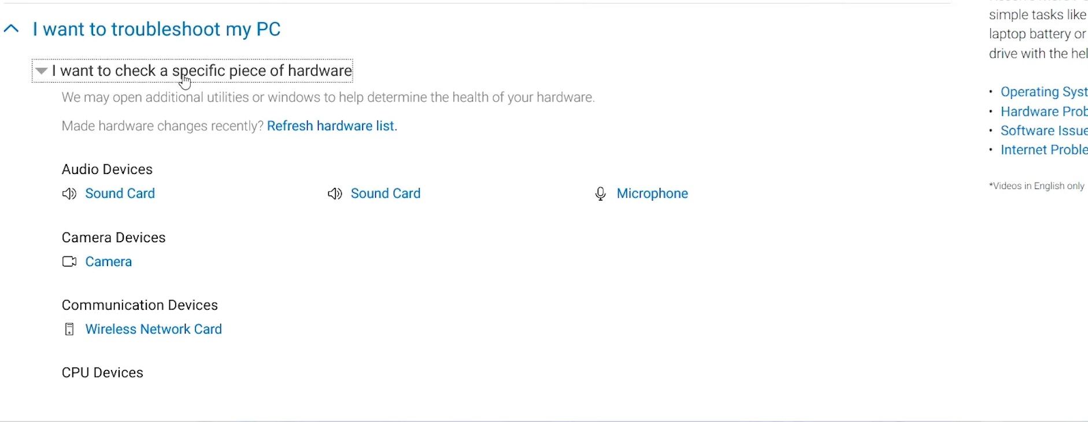
Task: Click the Wireless Network Card device icon
Action: [x=69, y=330]
